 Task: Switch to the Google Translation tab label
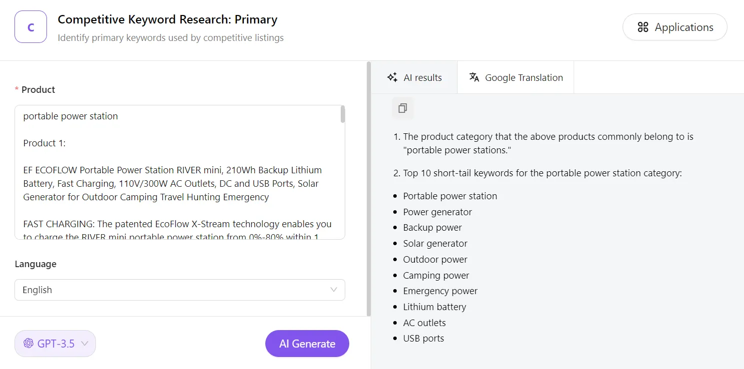(524, 77)
